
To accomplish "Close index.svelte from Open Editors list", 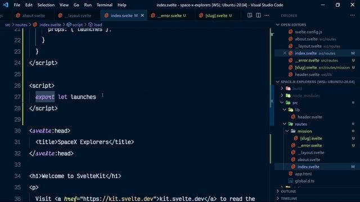I will (x=285, y=53).
